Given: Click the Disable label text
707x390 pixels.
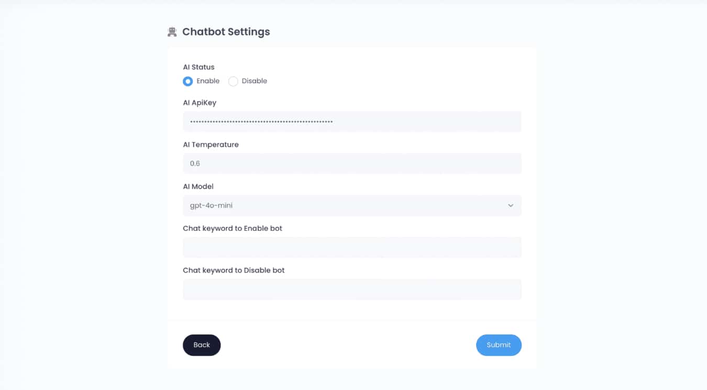Looking at the screenshot, I should [x=254, y=81].
